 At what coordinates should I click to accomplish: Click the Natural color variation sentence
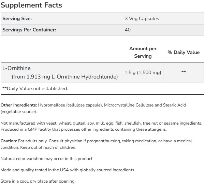(47, 159)
